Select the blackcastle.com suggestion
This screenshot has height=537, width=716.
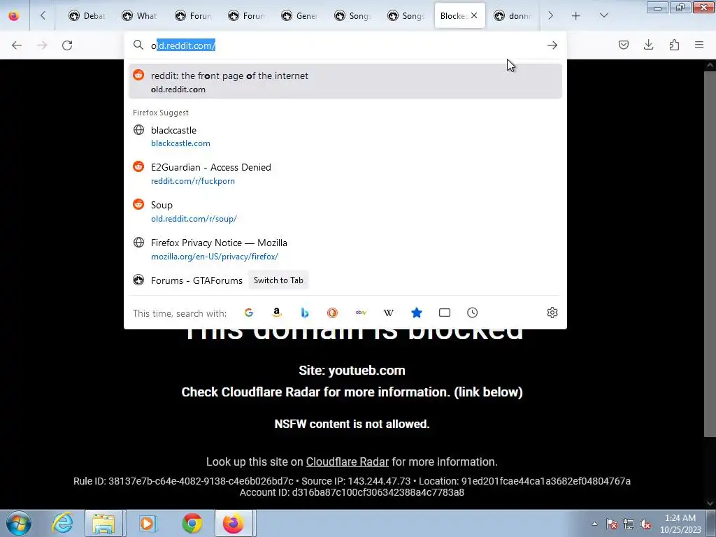point(345,136)
